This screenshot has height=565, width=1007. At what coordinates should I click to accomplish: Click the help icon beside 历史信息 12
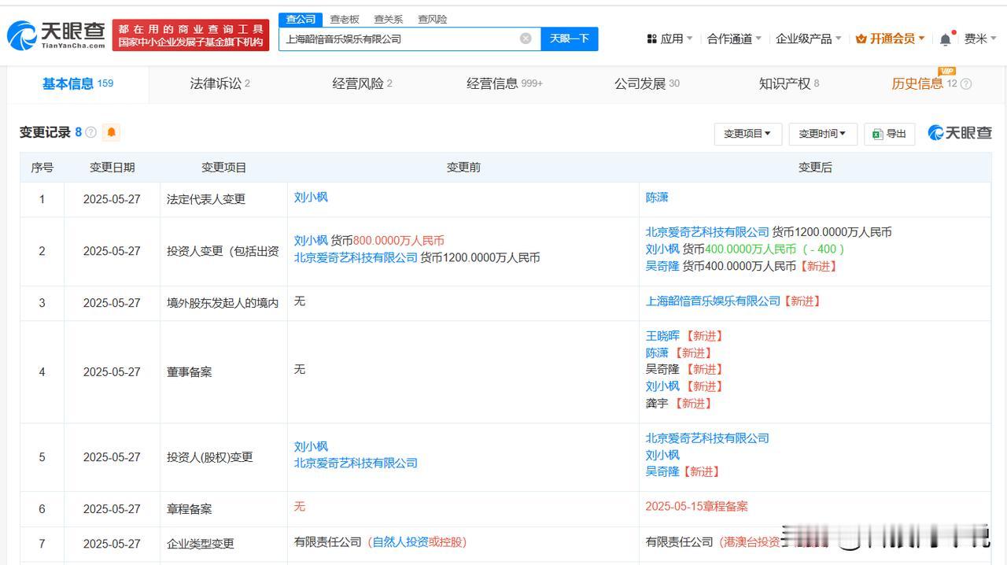[x=966, y=84]
